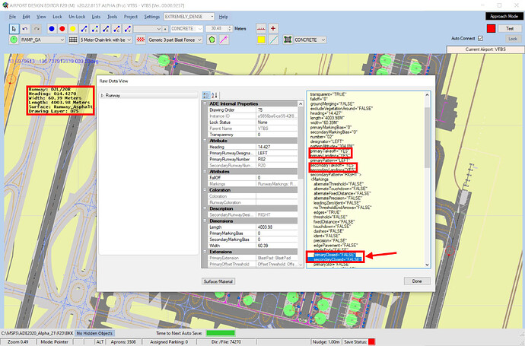This screenshot has height=346, width=525.
Task: Sort property grid alphabetically
Action: (x=215, y=95)
